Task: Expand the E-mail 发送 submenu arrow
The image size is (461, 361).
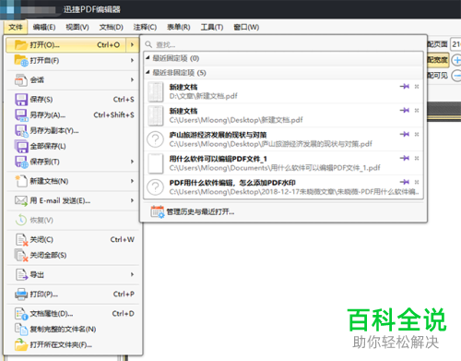Action: pos(132,200)
